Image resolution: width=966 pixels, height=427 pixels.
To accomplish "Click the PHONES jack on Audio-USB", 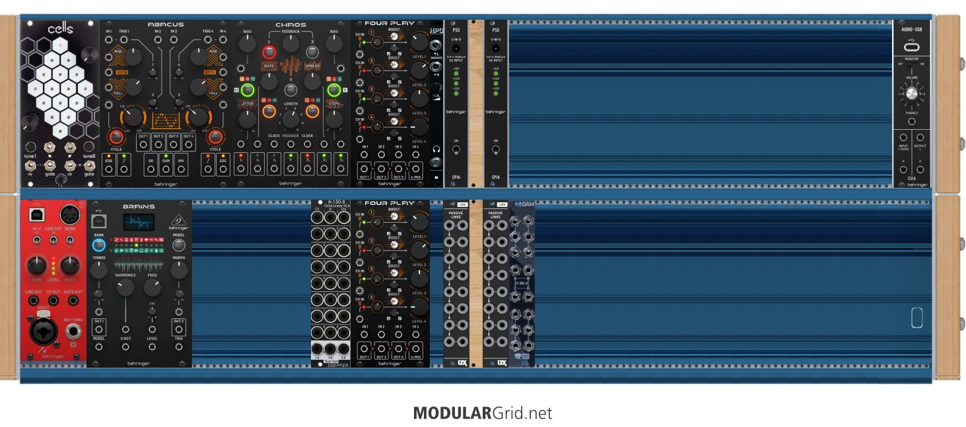I will [911, 122].
